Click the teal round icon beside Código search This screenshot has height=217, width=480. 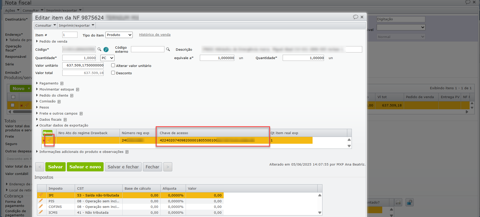[x=106, y=49]
